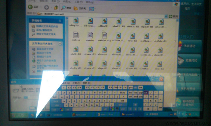Click the 隐藏此文件夹的内容 link in sidebar

pyautogui.click(x=47, y=26)
